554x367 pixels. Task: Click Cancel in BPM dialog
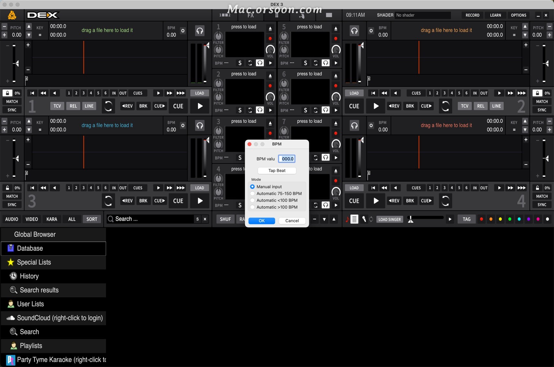292,221
